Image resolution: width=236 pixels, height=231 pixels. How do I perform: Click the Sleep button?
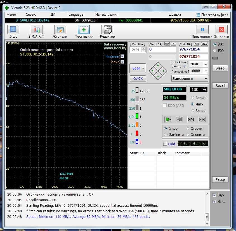(x=220, y=68)
